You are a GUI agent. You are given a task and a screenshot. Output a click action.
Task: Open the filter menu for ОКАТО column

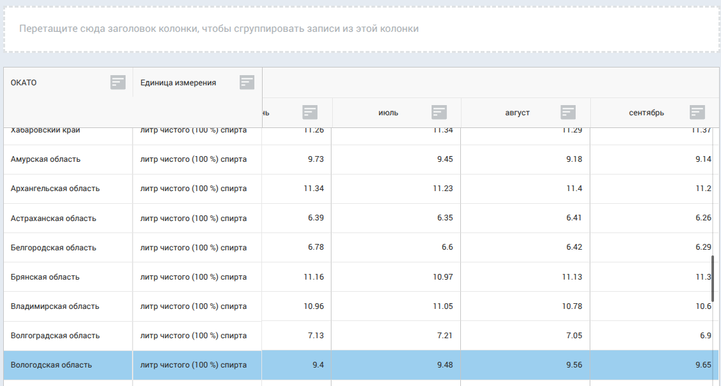(x=118, y=82)
